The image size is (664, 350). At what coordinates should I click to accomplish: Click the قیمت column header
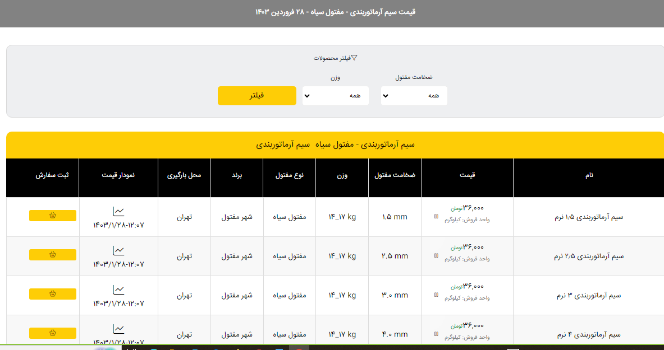pyautogui.click(x=467, y=175)
